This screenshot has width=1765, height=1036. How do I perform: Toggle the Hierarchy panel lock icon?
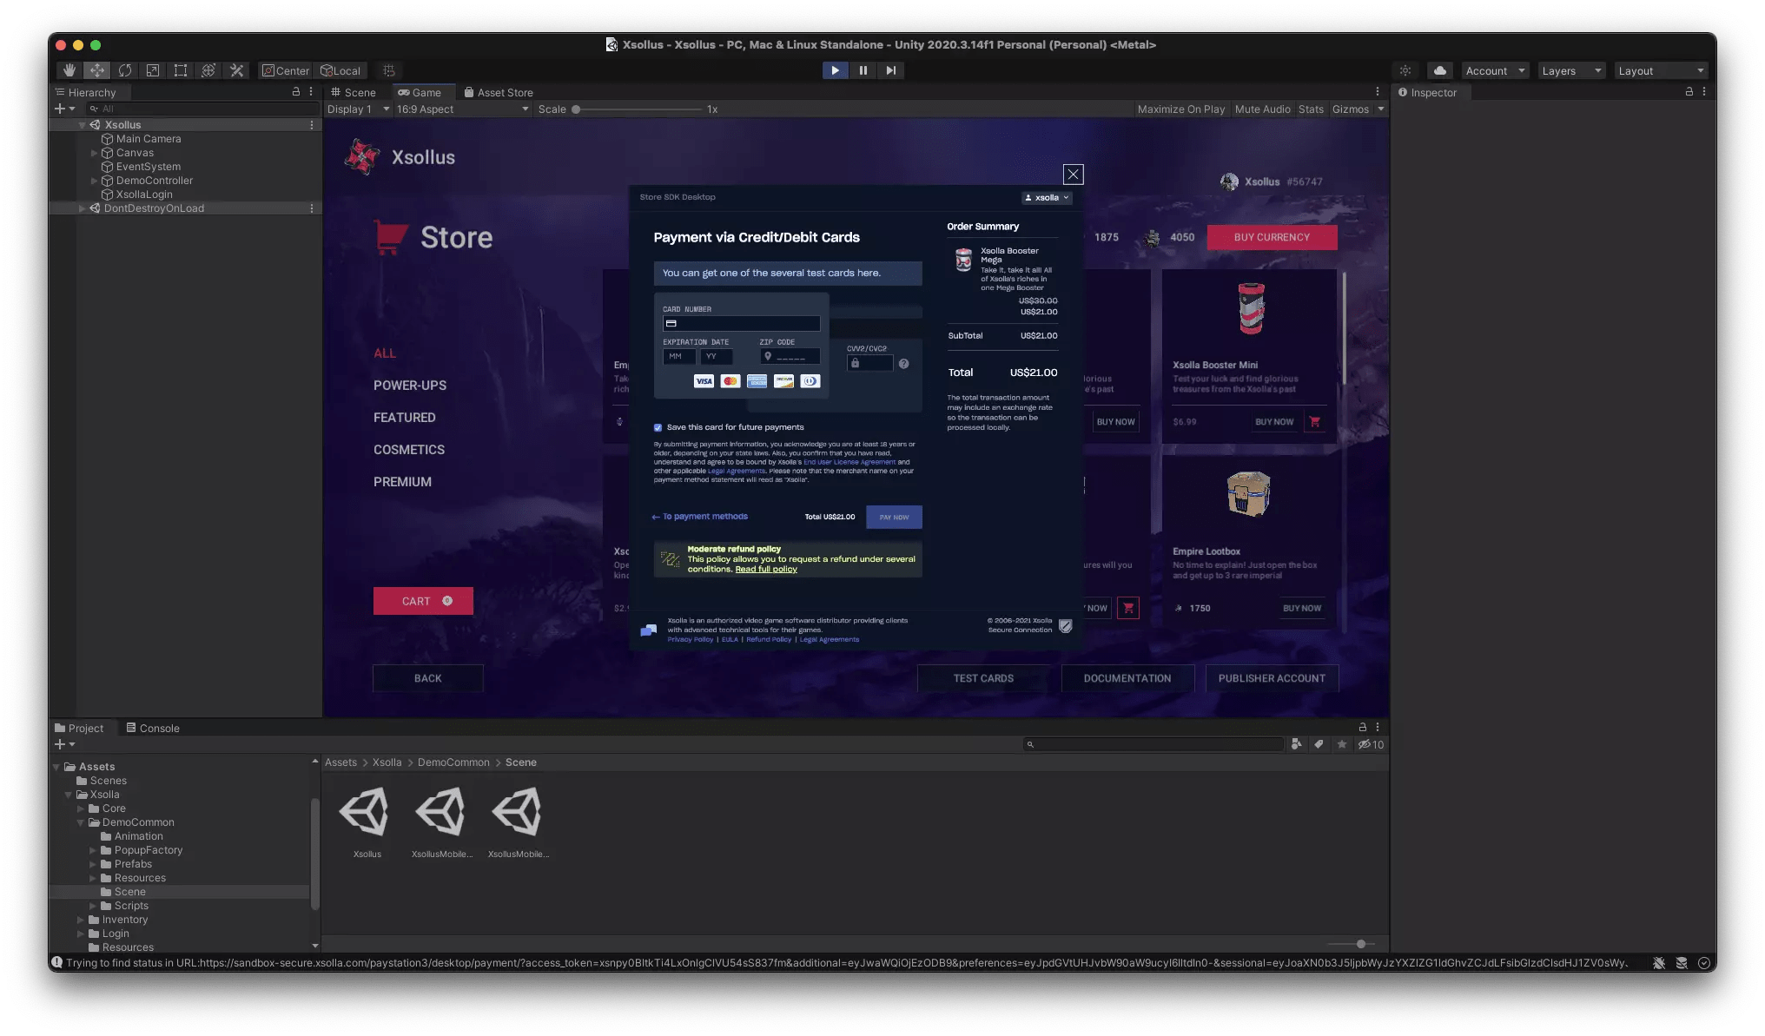point(296,91)
